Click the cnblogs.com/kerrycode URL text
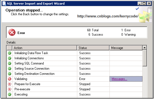154x99 pixels. click(x=108, y=16)
